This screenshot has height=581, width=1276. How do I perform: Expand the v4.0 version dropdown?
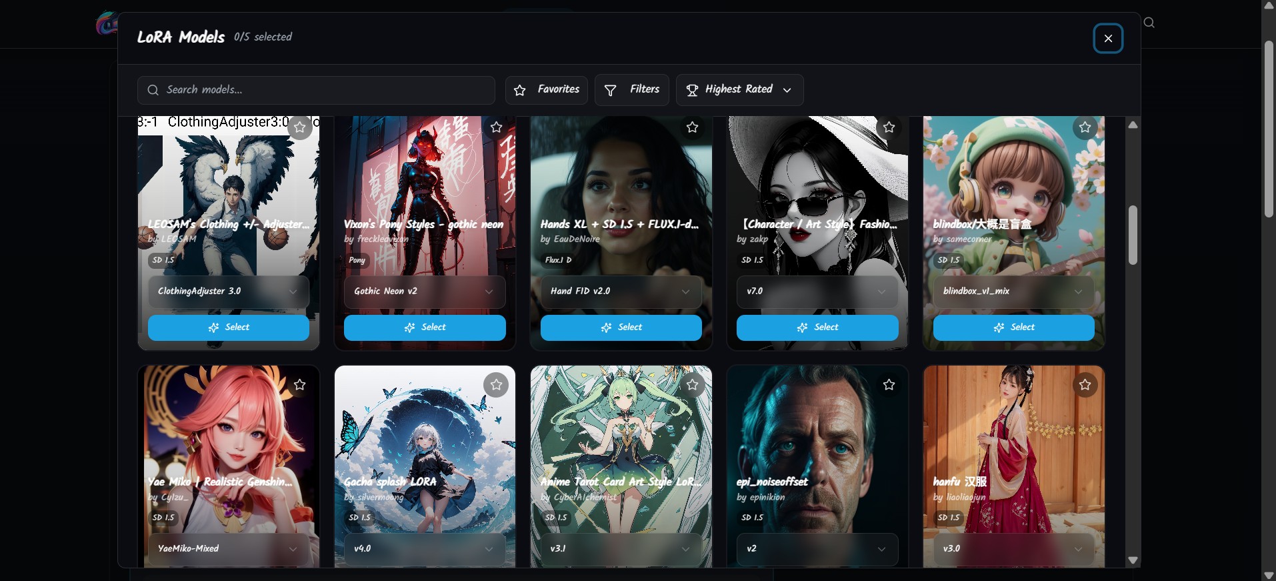click(x=425, y=549)
